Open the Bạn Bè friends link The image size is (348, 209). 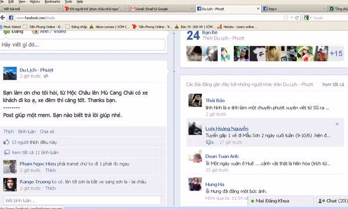[210, 33]
